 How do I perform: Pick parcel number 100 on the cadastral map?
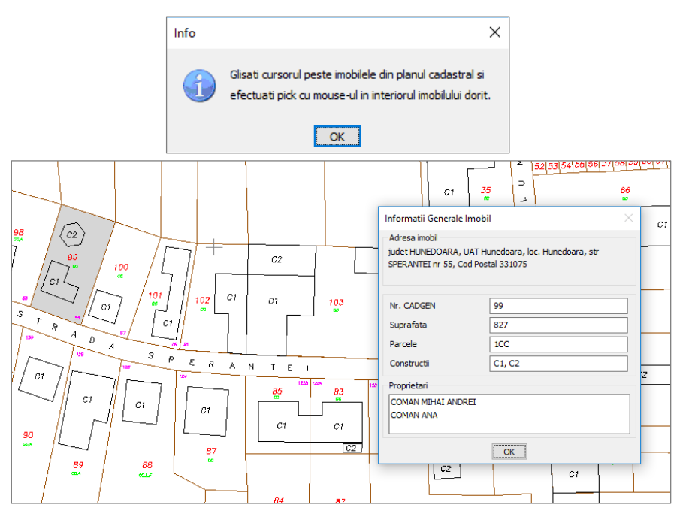121,267
